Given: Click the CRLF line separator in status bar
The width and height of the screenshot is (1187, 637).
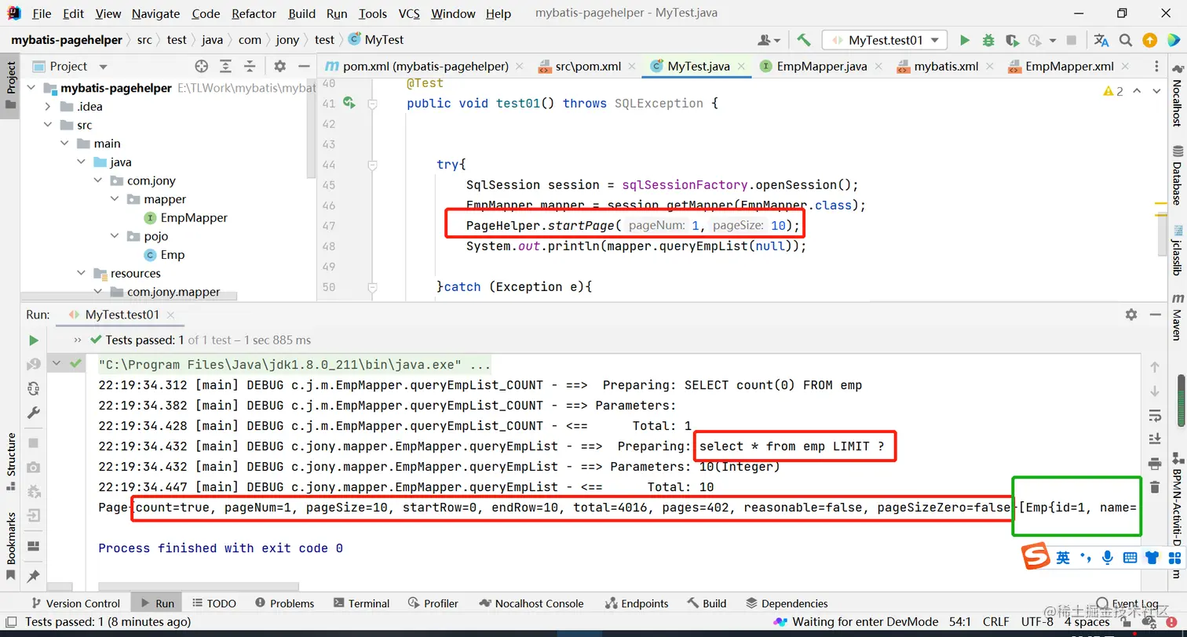Looking at the screenshot, I should point(995,622).
